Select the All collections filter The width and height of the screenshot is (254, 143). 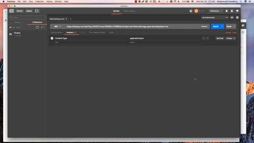coord(10,27)
